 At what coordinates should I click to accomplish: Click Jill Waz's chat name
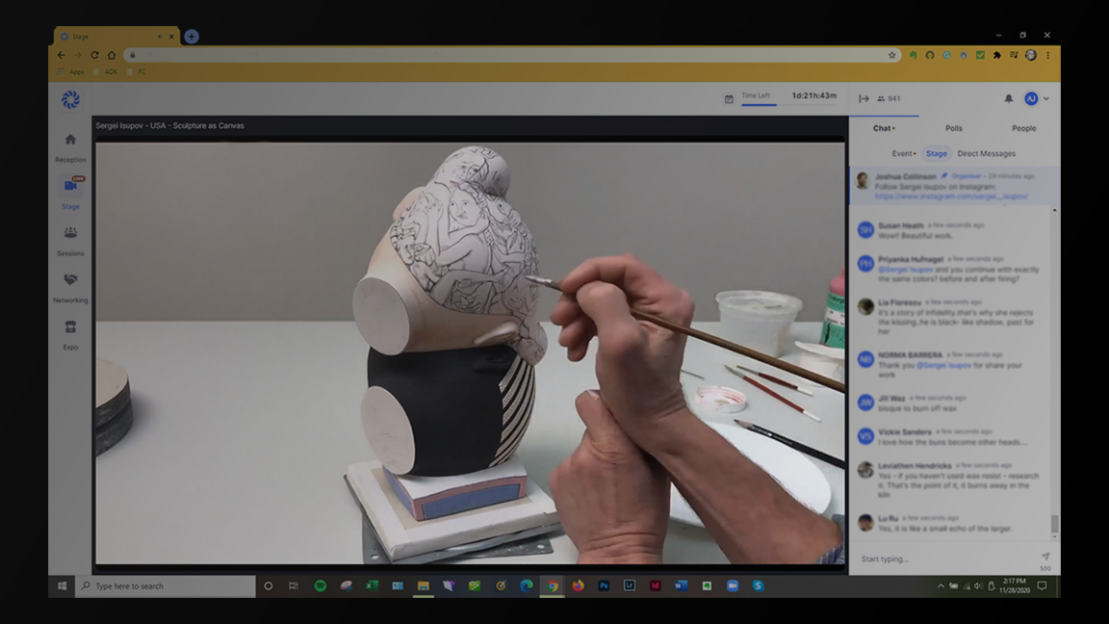(x=891, y=399)
